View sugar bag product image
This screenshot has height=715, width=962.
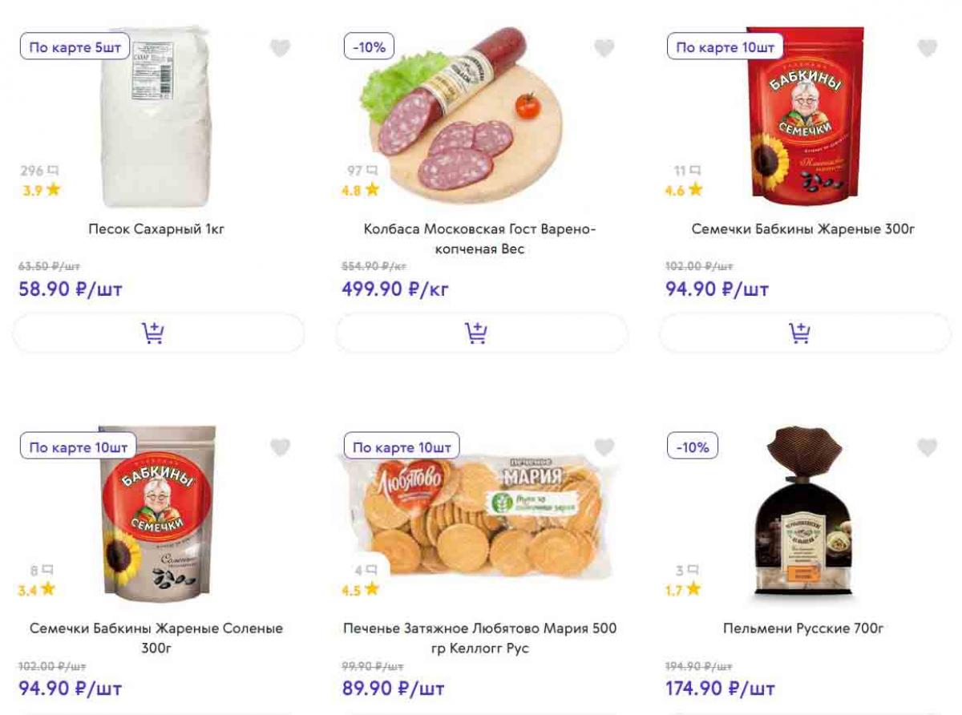pos(156,117)
